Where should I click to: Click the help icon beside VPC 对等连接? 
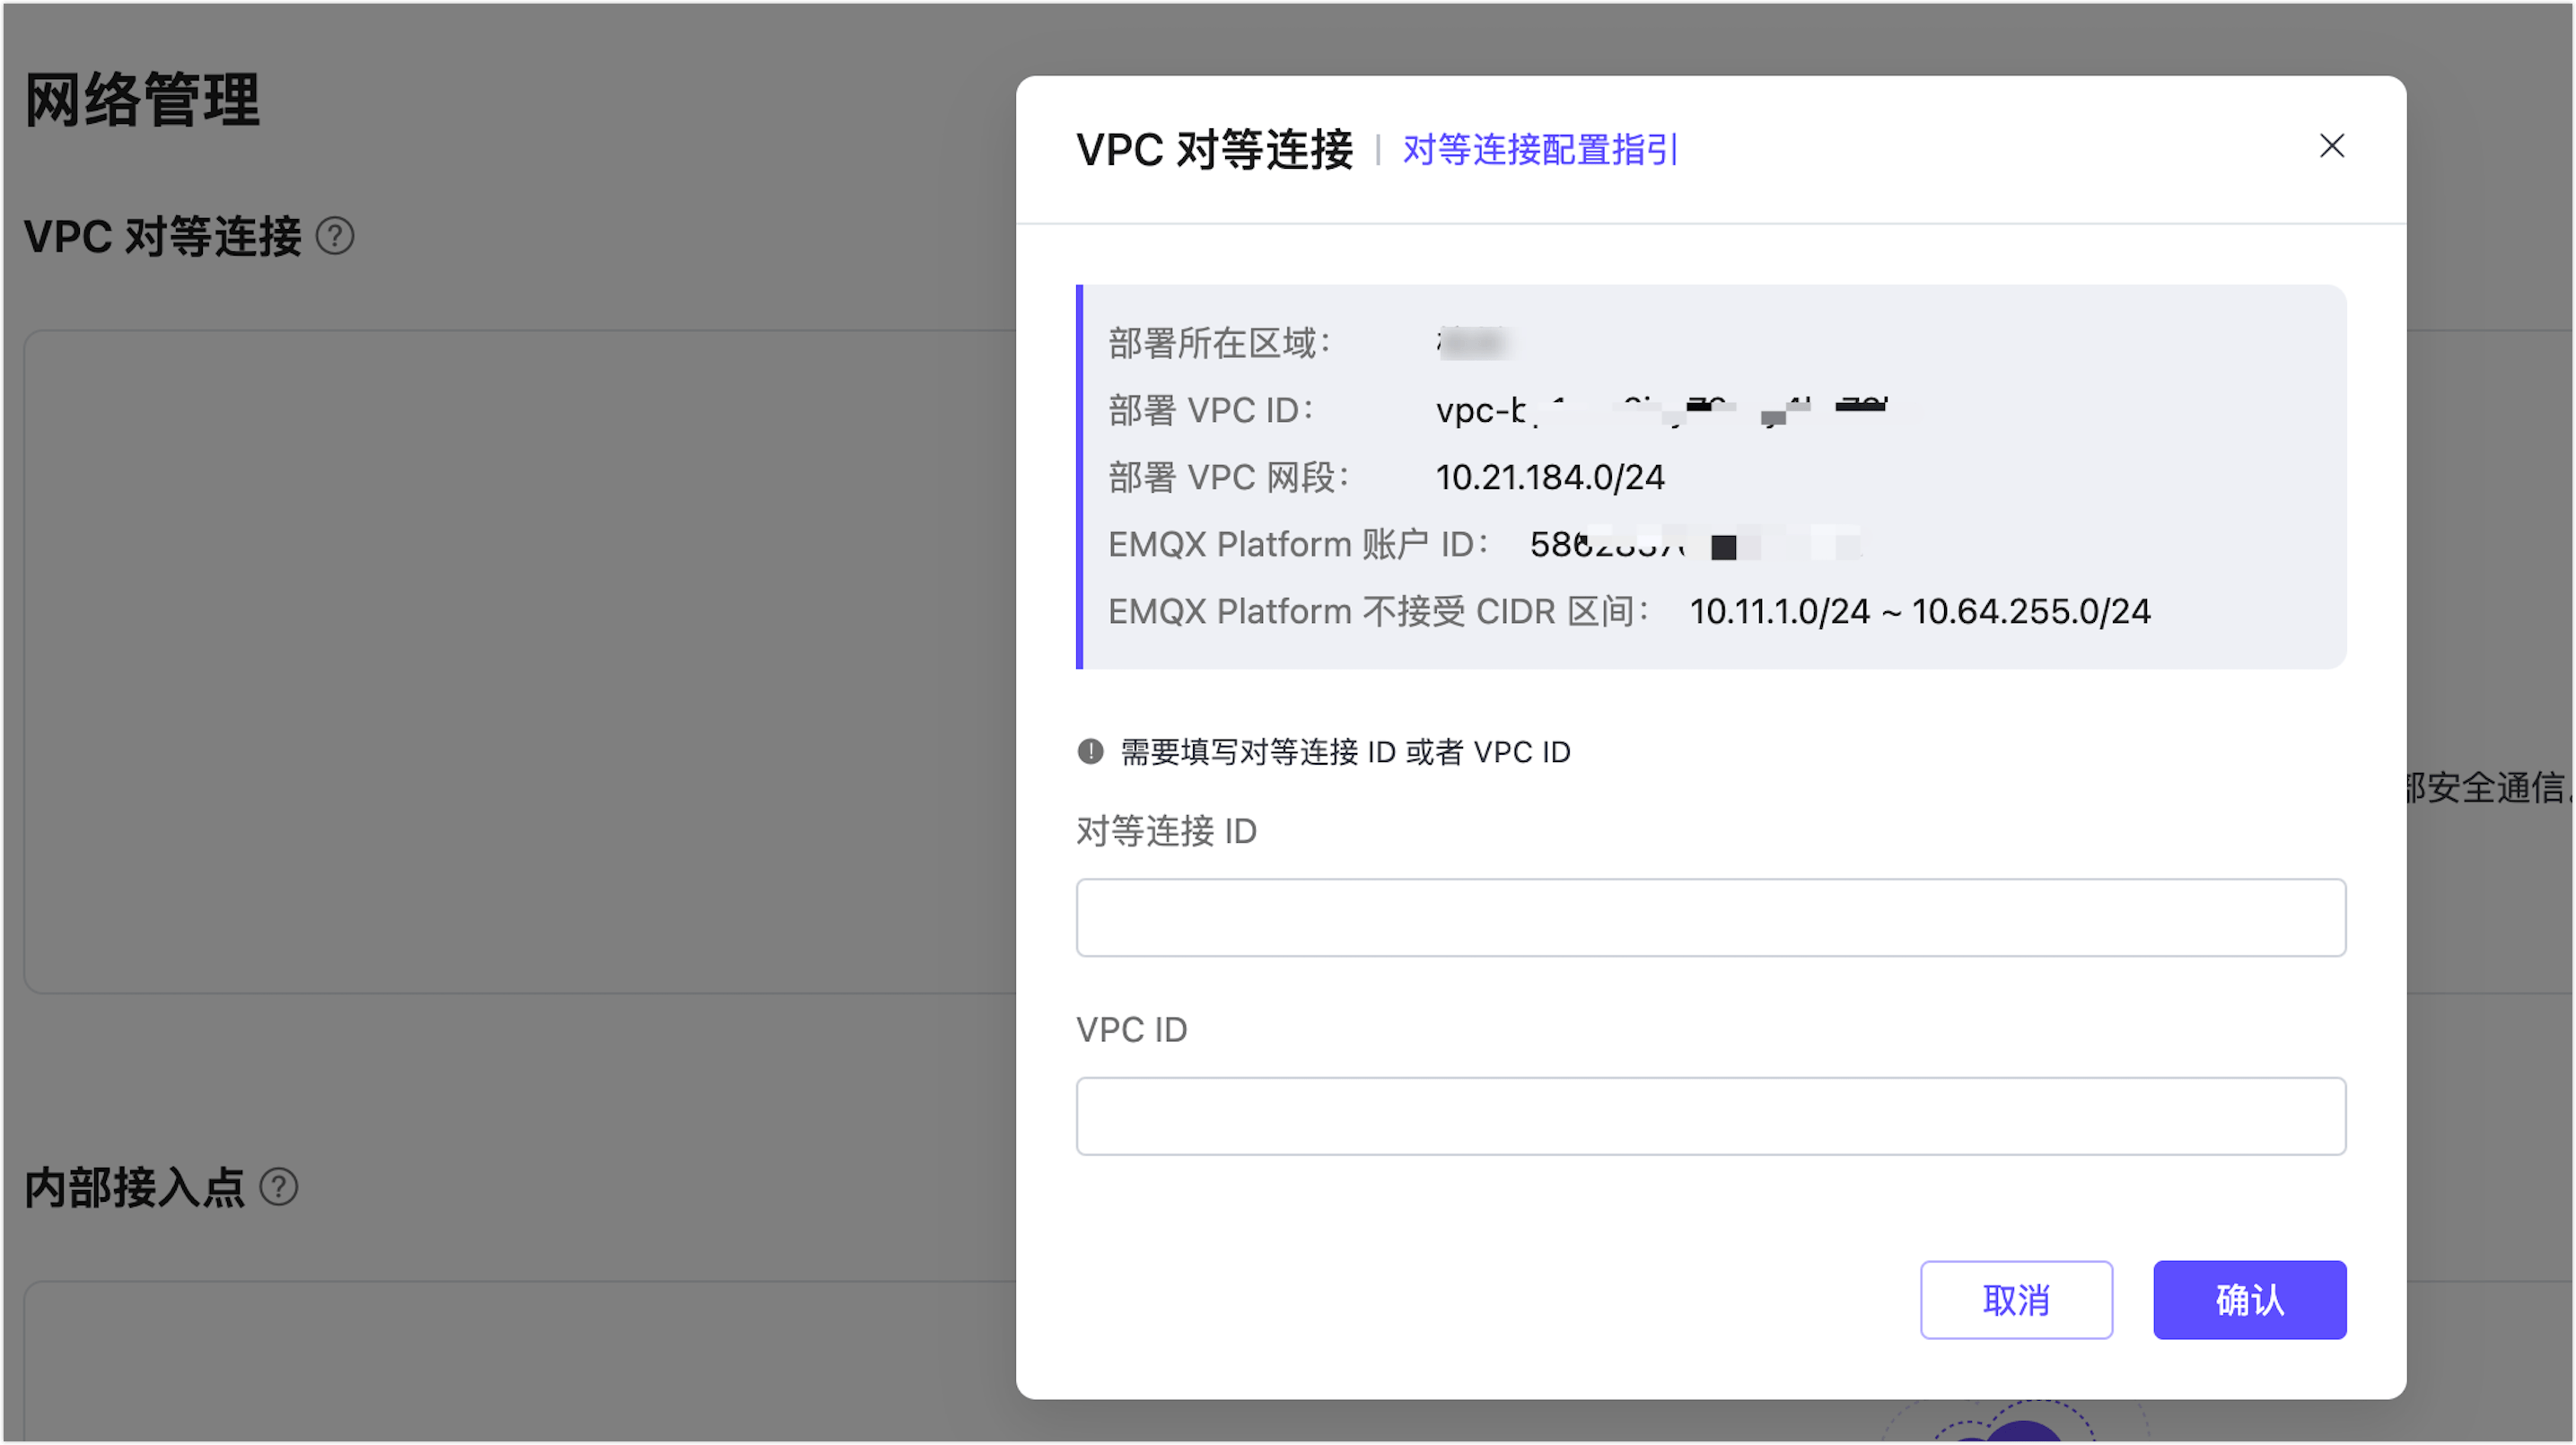[334, 236]
